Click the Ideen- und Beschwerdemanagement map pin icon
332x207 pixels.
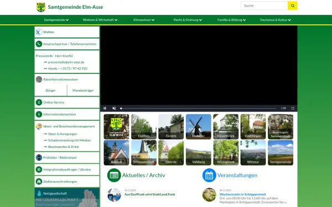[39, 126]
